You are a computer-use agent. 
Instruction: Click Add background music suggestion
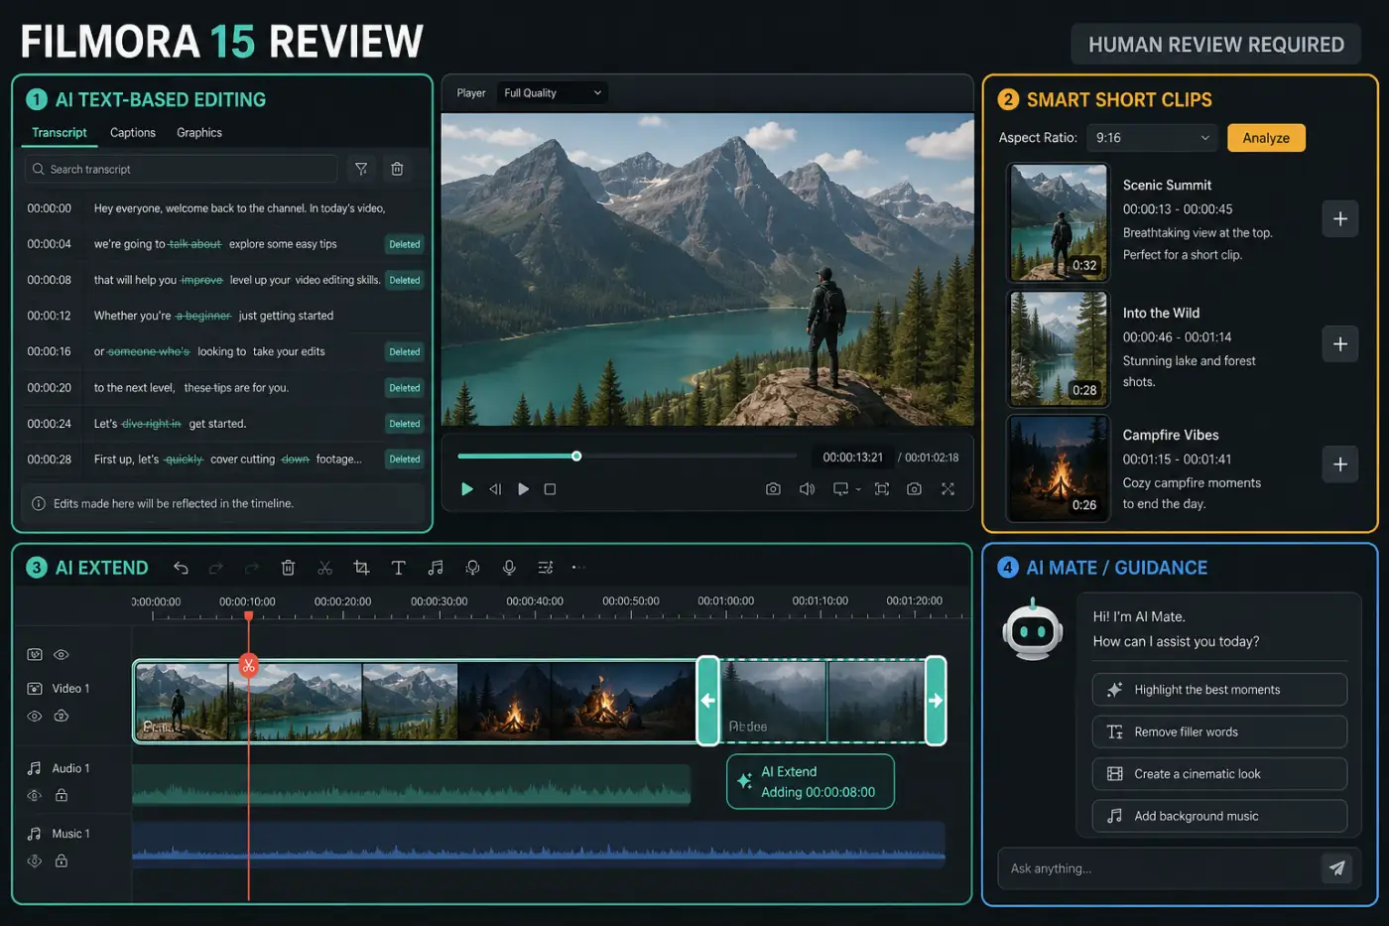point(1219,816)
